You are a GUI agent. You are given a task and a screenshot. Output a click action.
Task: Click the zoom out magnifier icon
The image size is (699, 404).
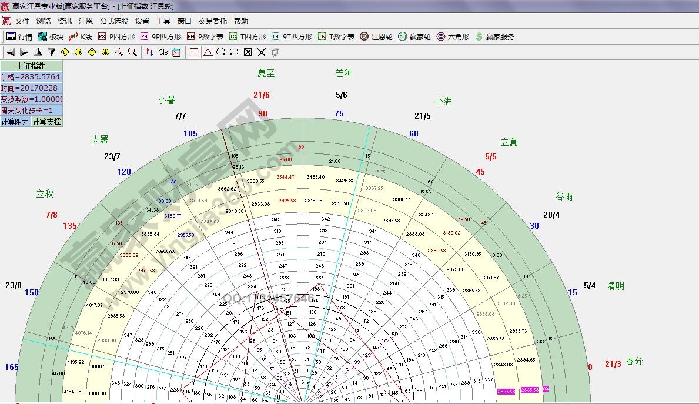(132, 52)
